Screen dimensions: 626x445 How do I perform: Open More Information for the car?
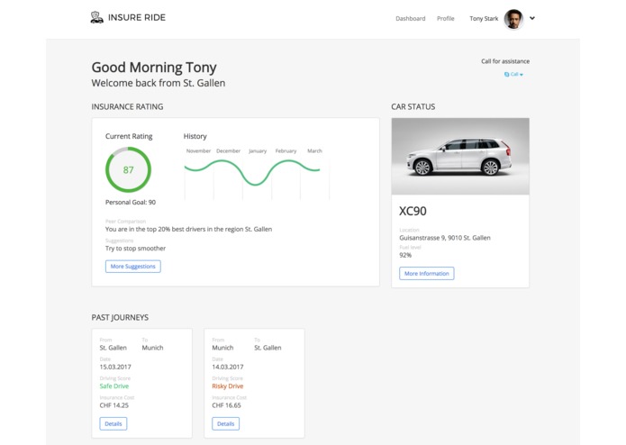point(426,273)
